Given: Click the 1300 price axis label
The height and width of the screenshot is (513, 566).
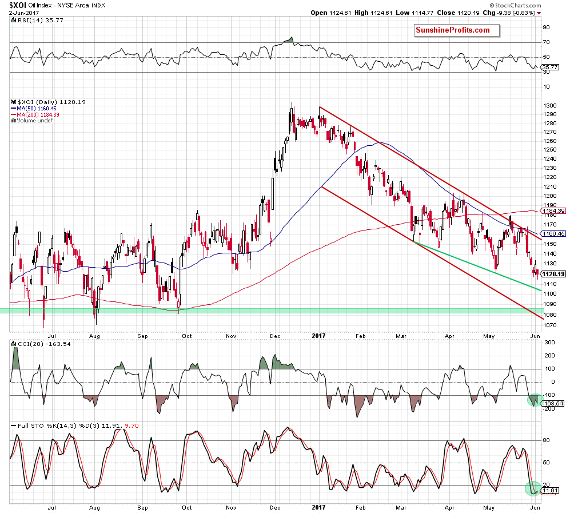Looking at the screenshot, I should (549, 106).
